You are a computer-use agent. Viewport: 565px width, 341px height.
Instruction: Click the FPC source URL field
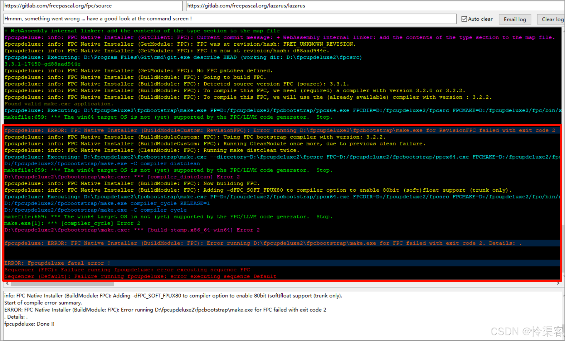[93, 6]
